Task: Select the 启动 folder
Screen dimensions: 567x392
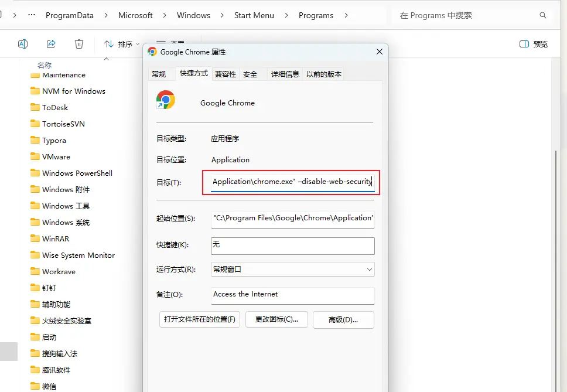Action: (x=43, y=338)
